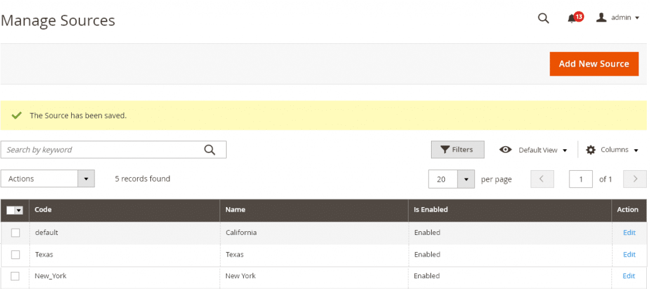
Task: Open the Actions dropdown
Action: point(48,178)
